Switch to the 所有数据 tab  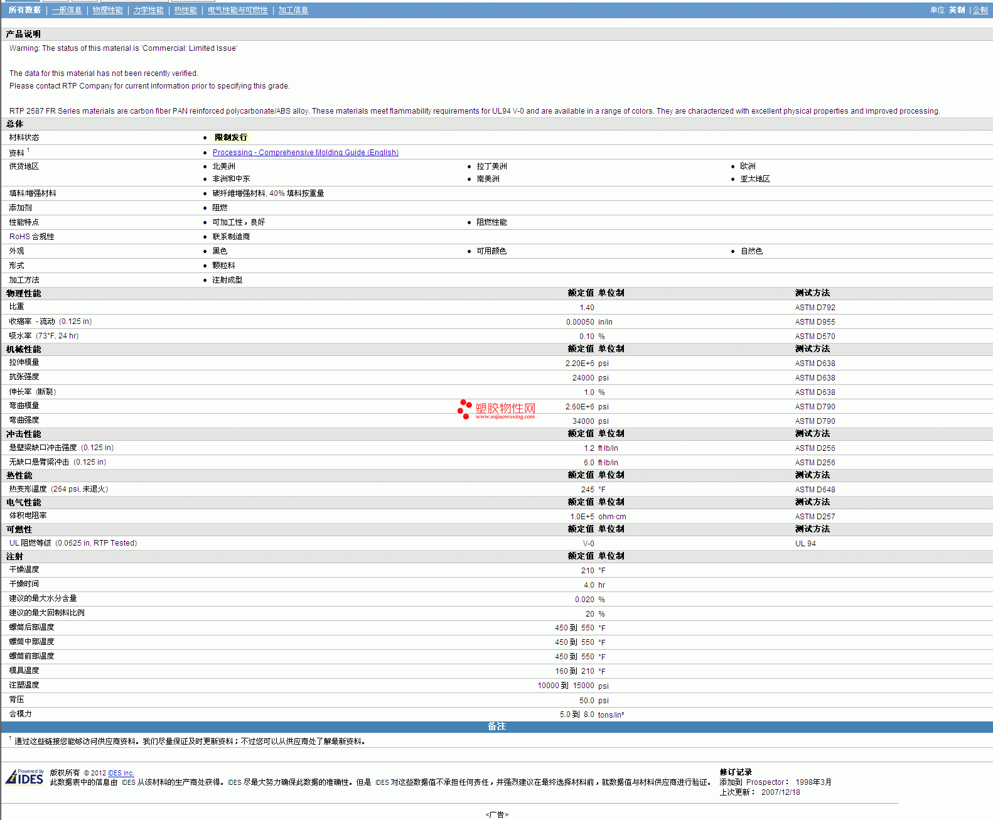[x=24, y=10]
